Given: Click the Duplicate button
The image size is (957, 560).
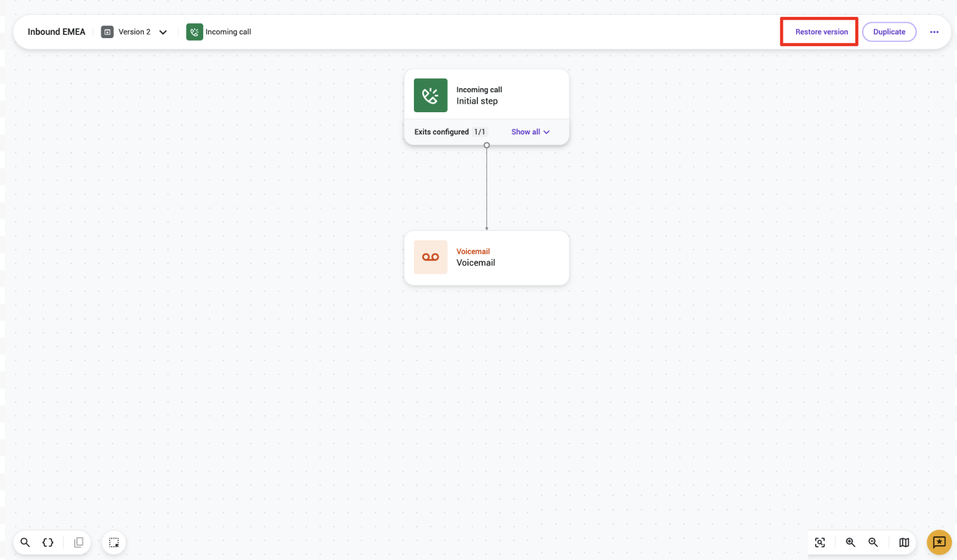Looking at the screenshot, I should tap(889, 32).
